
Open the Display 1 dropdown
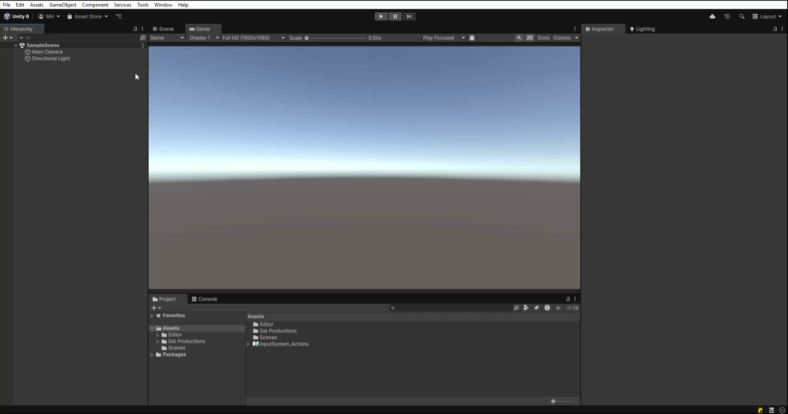click(x=204, y=38)
